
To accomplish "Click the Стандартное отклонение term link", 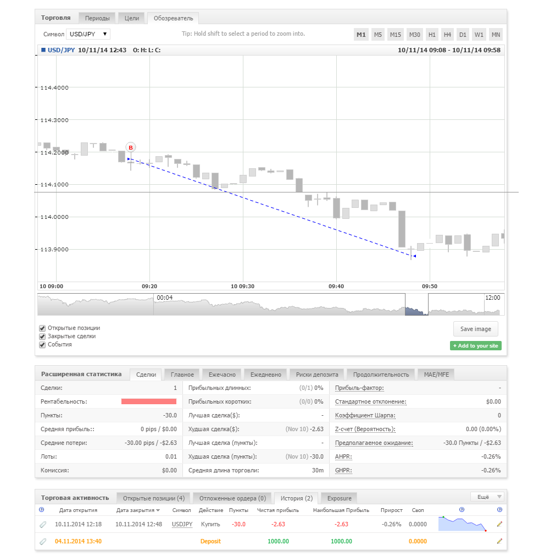I will click(371, 402).
